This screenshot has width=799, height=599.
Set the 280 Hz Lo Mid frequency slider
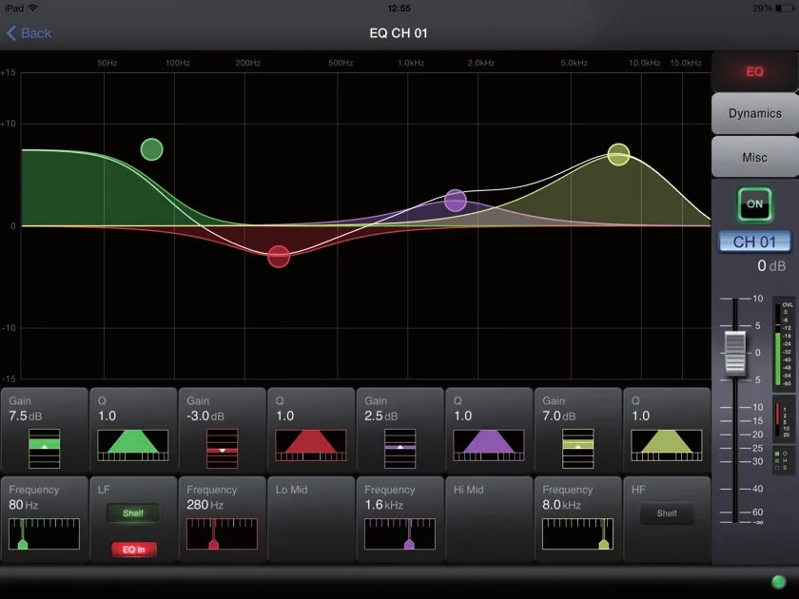coord(223,533)
